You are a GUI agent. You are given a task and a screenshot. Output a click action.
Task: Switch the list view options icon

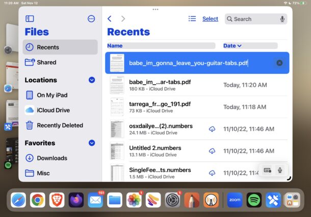coord(192,19)
